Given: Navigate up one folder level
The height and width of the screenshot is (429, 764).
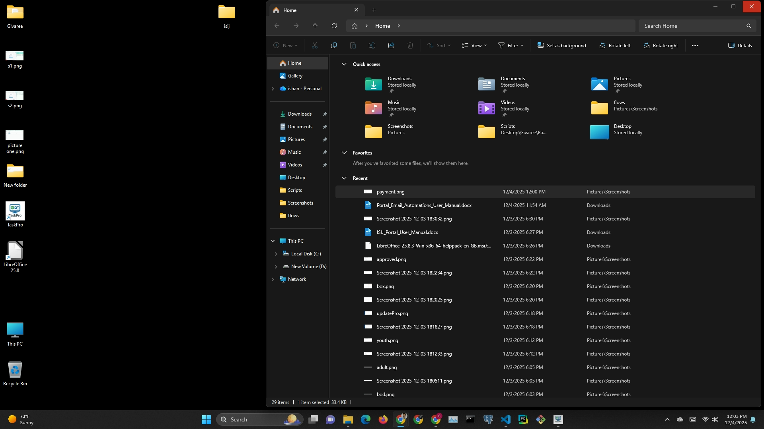Looking at the screenshot, I should pos(315,26).
